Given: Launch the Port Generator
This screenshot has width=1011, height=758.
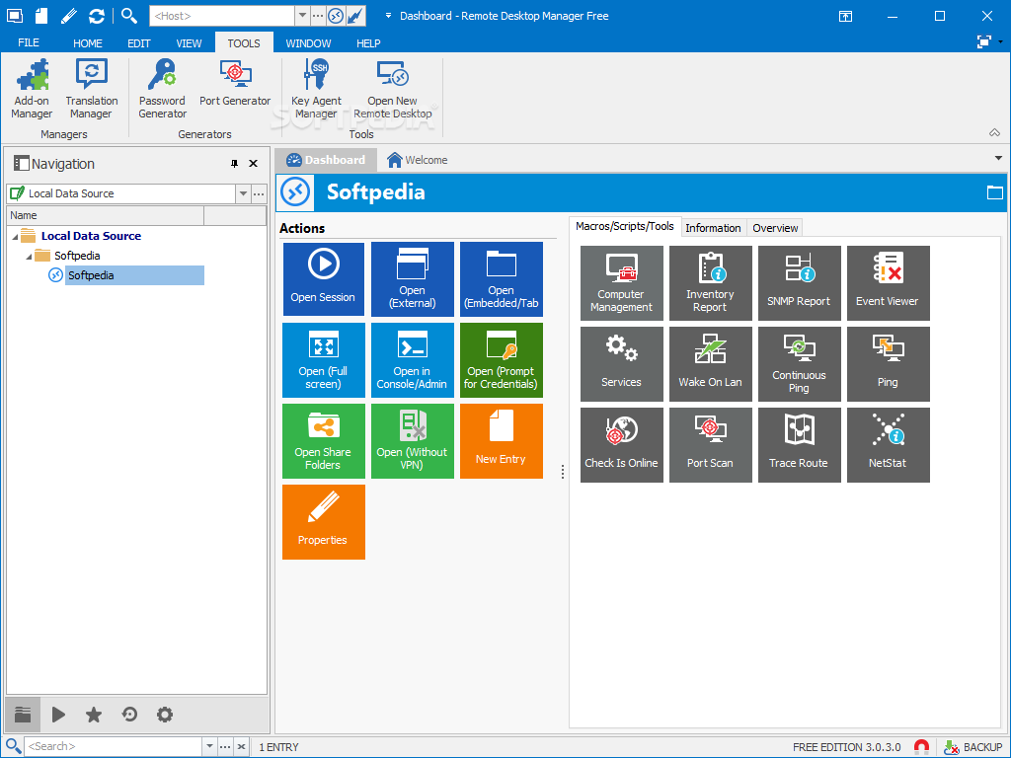Looking at the screenshot, I should tap(235, 83).
